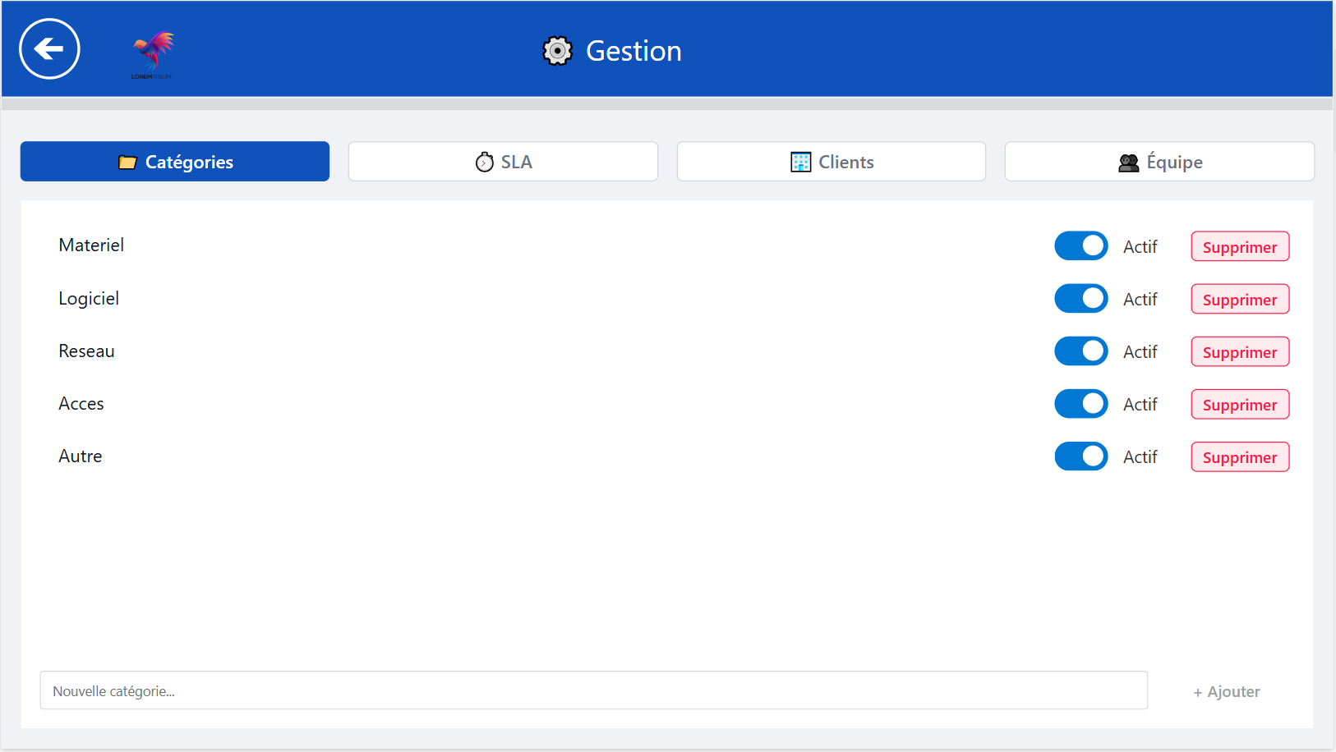Select the Gestion page title
This screenshot has height=752, width=1336.
coord(633,51)
